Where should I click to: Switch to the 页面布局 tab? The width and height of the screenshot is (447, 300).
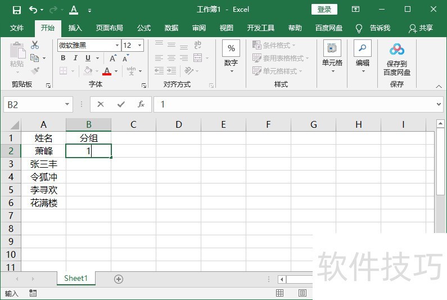110,28
